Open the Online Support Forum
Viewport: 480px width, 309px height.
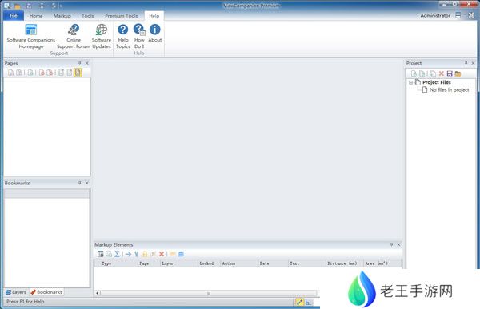[74, 37]
